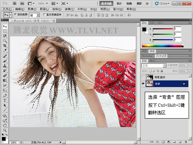Expand more workspaces chevron
The height and width of the screenshot is (145, 193).
coord(147,4)
